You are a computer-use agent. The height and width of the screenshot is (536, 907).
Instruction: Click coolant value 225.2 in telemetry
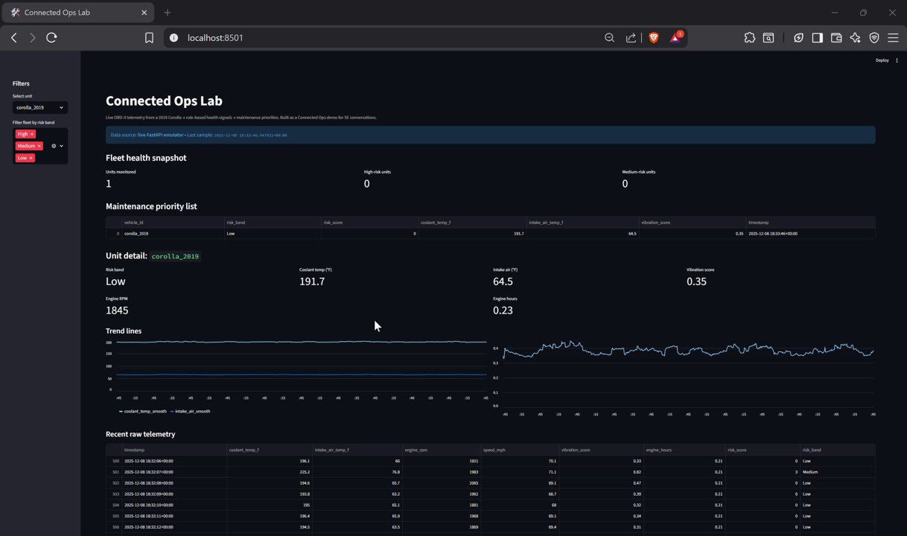pyautogui.click(x=270, y=472)
